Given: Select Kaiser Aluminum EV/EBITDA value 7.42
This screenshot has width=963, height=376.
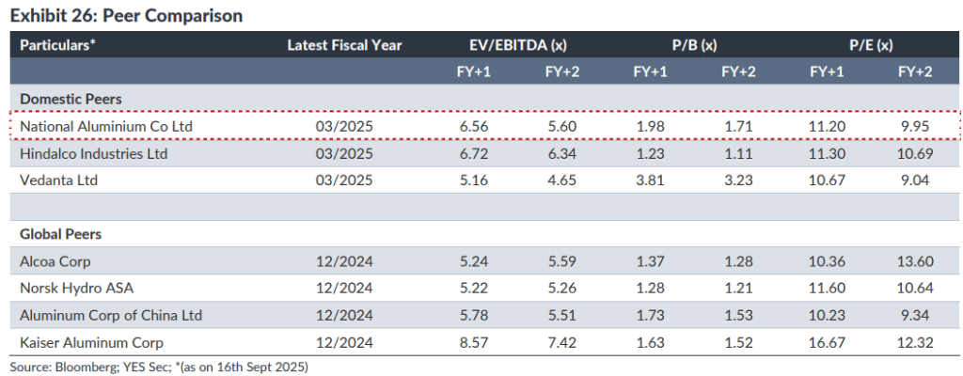Looking at the screenshot, I should point(562,342).
